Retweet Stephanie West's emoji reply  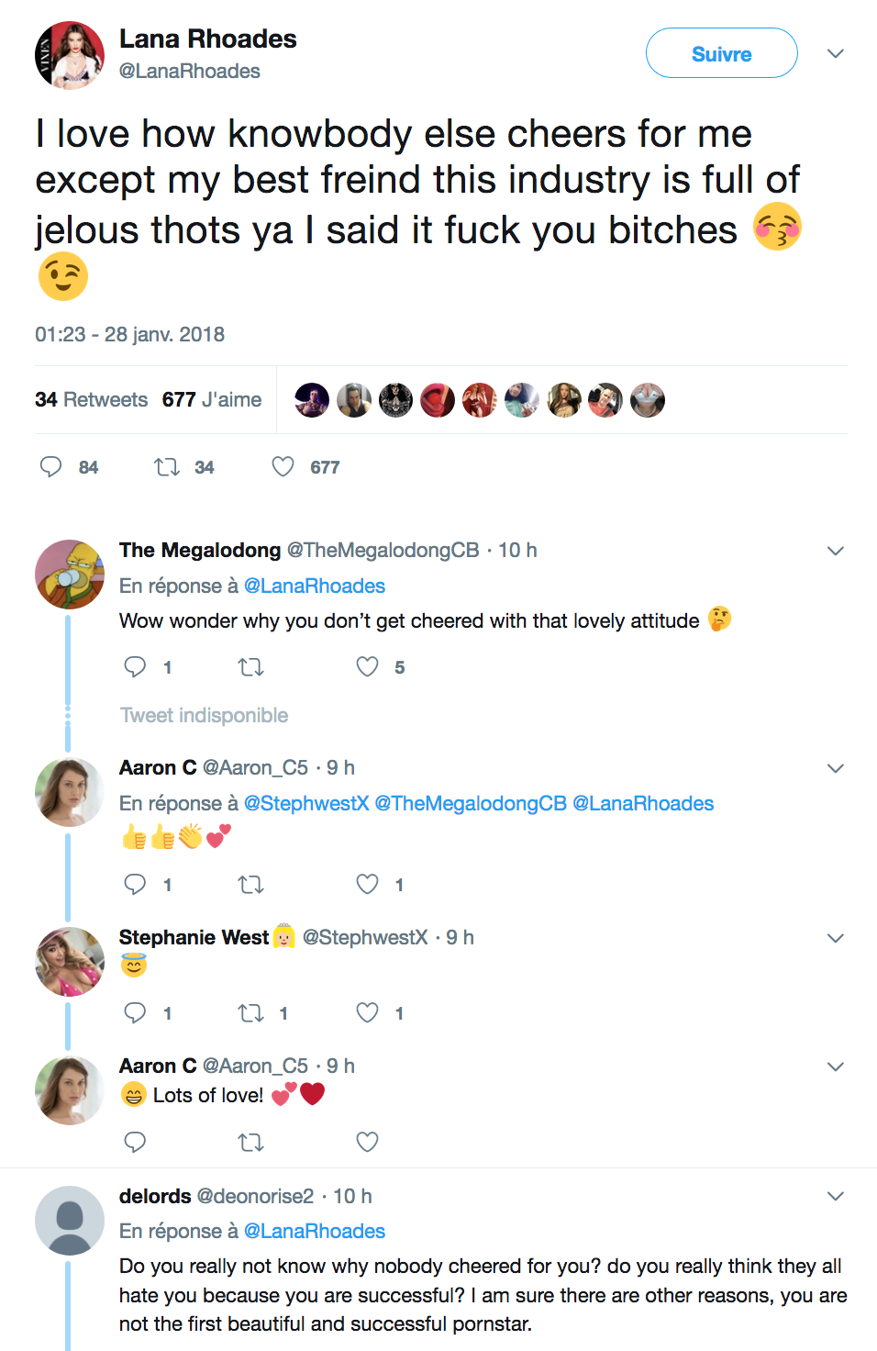pos(250,1013)
